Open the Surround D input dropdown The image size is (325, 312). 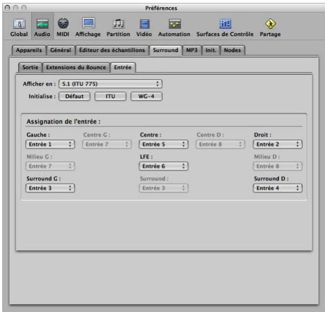coord(278,188)
